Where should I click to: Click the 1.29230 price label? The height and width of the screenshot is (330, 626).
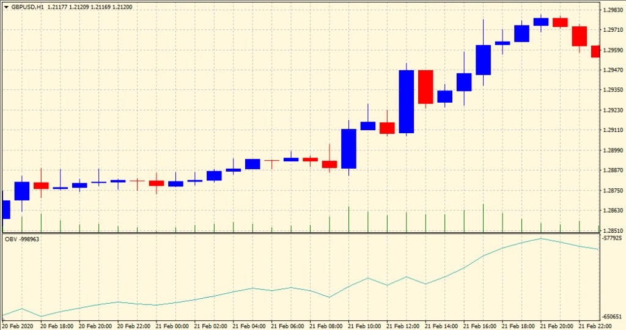(613, 110)
